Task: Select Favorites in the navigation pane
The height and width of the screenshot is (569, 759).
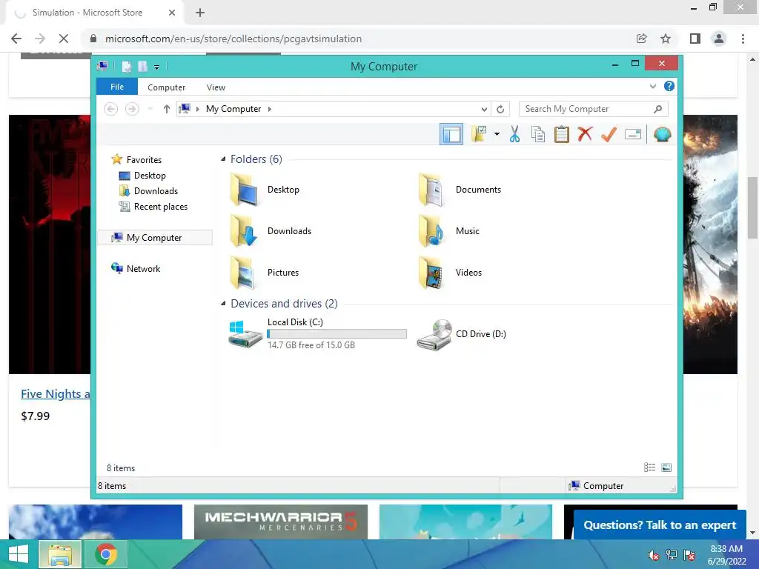Action: (144, 160)
